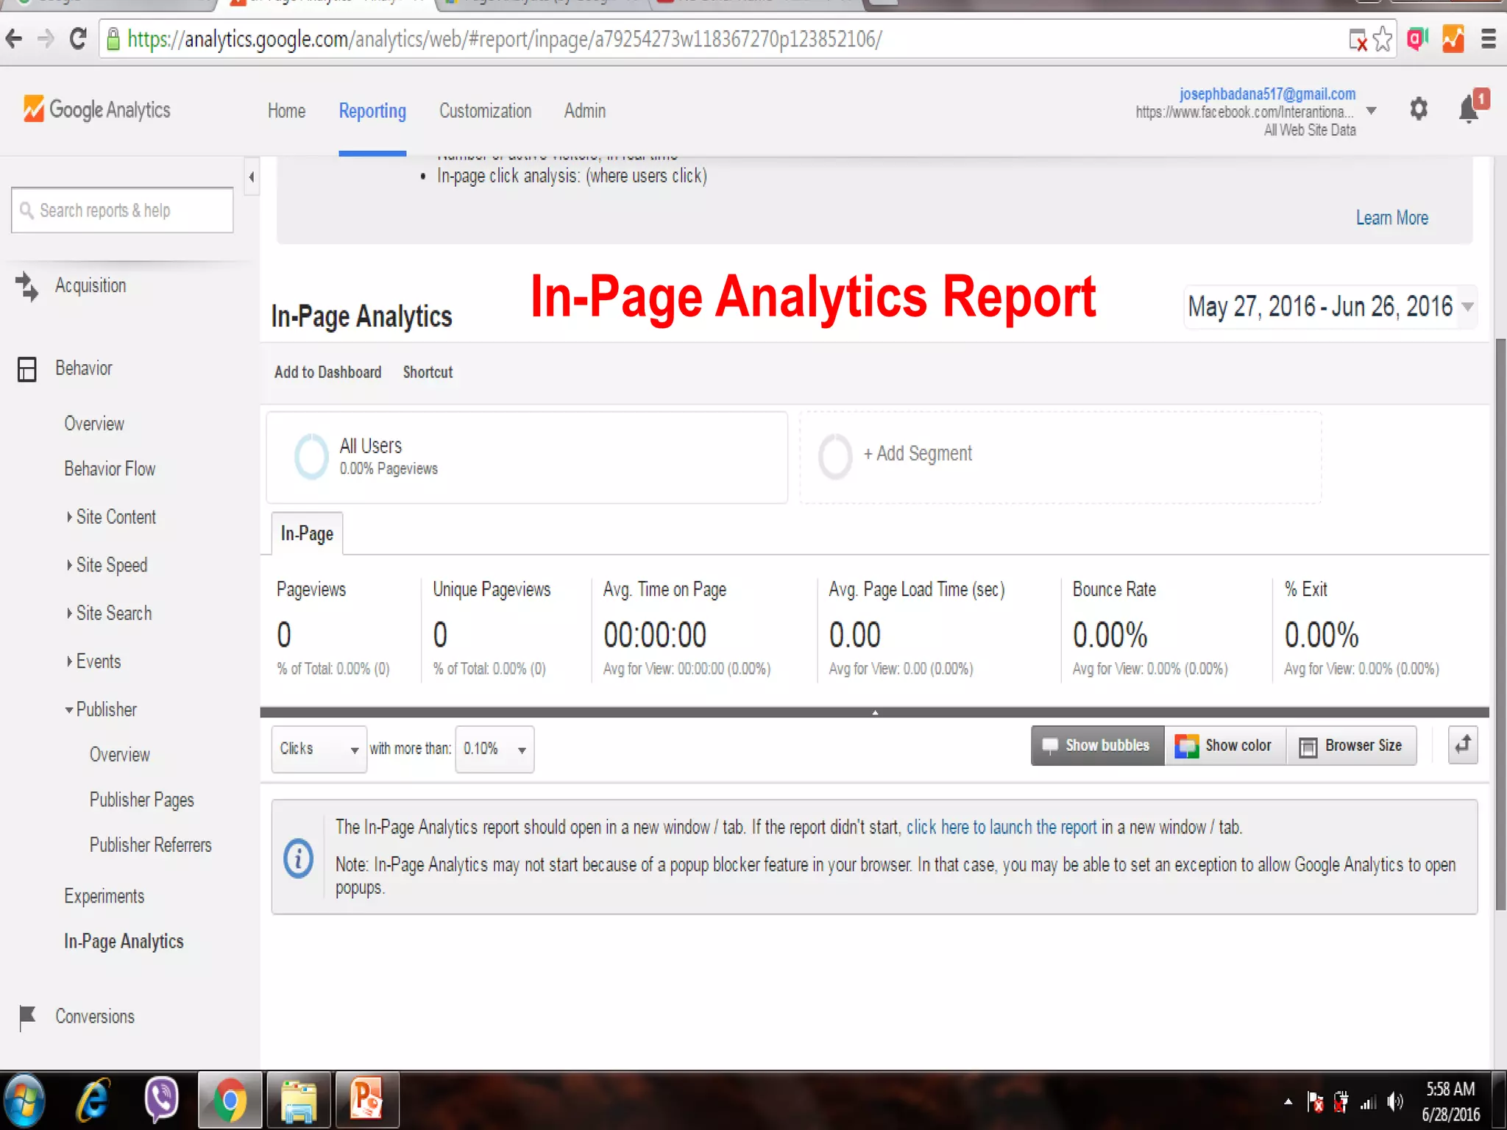Click the info icon in notice box

click(298, 858)
